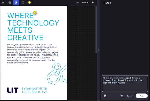Open comment pin number 1
Image resolution: width=150 pixels, height=101 pixels.
click(35, 13)
